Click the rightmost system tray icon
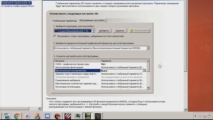This screenshot has height=120, width=213. point(209,116)
